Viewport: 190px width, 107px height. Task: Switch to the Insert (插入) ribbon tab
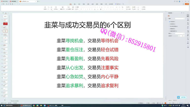[x=75, y=4]
